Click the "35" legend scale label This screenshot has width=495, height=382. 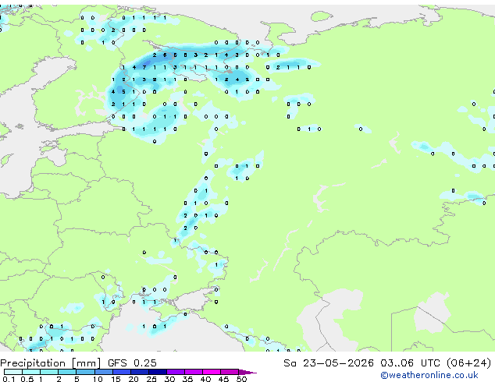188,379
